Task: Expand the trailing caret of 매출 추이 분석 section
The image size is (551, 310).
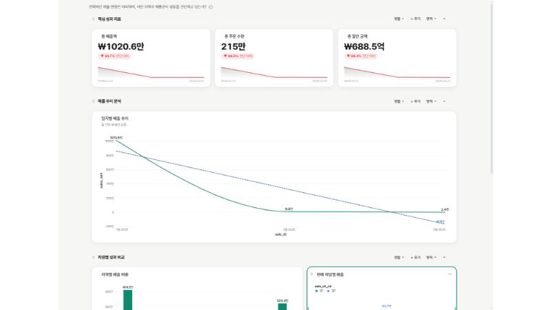Action: [444, 101]
